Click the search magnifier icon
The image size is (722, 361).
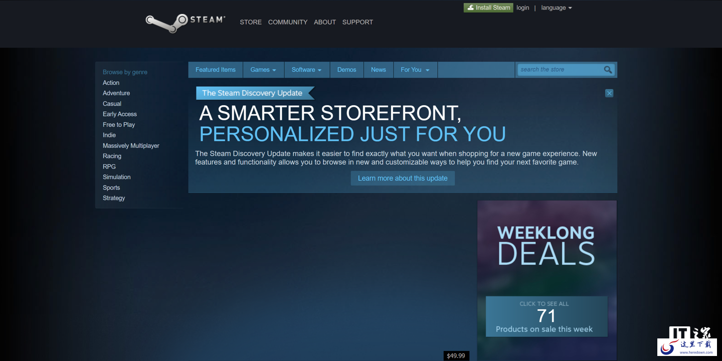pos(608,70)
